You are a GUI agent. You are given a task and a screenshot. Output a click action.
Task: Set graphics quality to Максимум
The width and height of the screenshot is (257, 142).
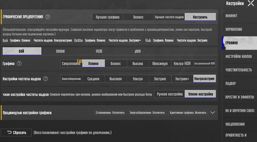160,63
